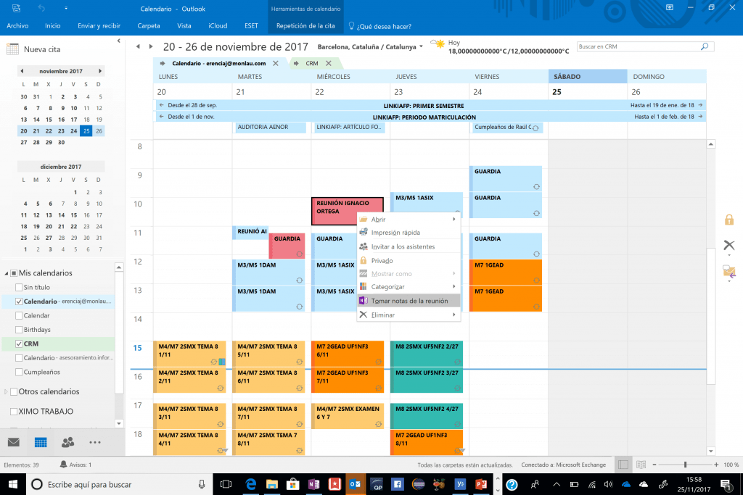Viewport: 743px width, 495px height.
Task: Expand the Categorizar submenu arrow
Action: 453,286
